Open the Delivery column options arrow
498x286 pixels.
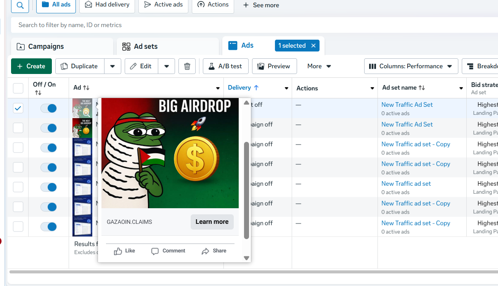click(286, 88)
